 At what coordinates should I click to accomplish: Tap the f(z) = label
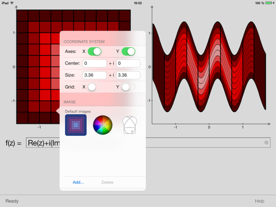13,143
